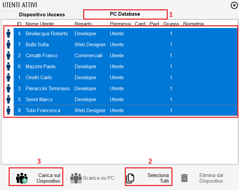This screenshot has height=190, width=239.
Task: Click Utente permission in Bevilacqua Roberto row
Action: pos(117,34)
